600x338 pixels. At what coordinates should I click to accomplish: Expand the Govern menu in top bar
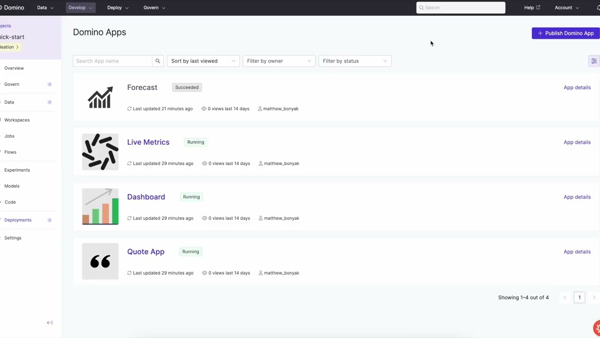coord(154,8)
